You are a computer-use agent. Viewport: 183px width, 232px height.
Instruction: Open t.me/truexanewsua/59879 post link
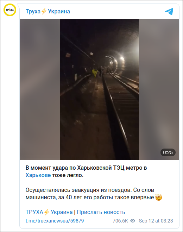55,221
